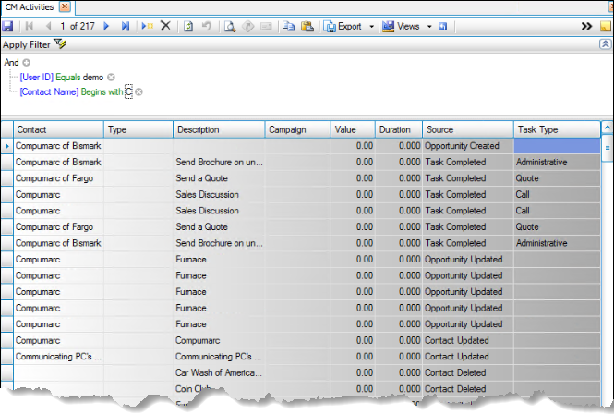This screenshot has width=614, height=414.
Task: Sort by the Task Type column header
Action: (558, 129)
